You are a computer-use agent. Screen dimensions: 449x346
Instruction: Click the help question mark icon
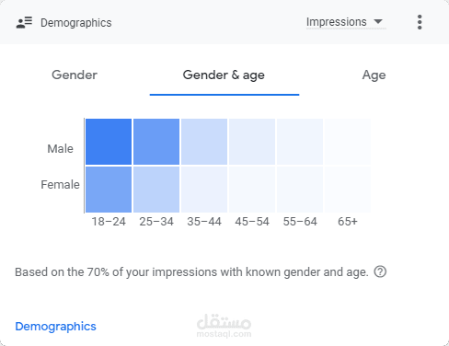[380, 271]
